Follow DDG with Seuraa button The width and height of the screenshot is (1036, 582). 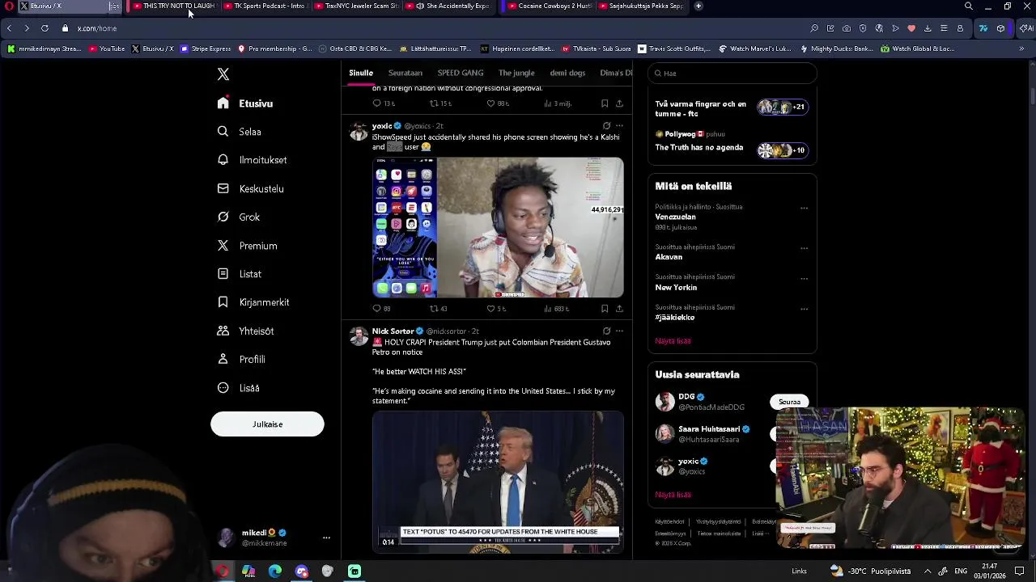[789, 402]
